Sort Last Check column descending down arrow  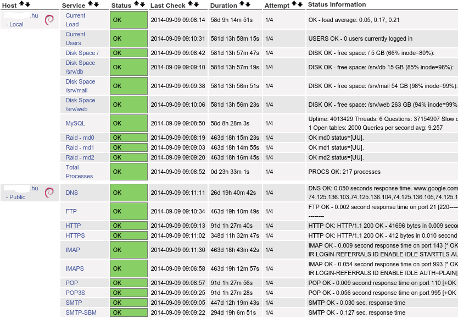click(x=196, y=4)
